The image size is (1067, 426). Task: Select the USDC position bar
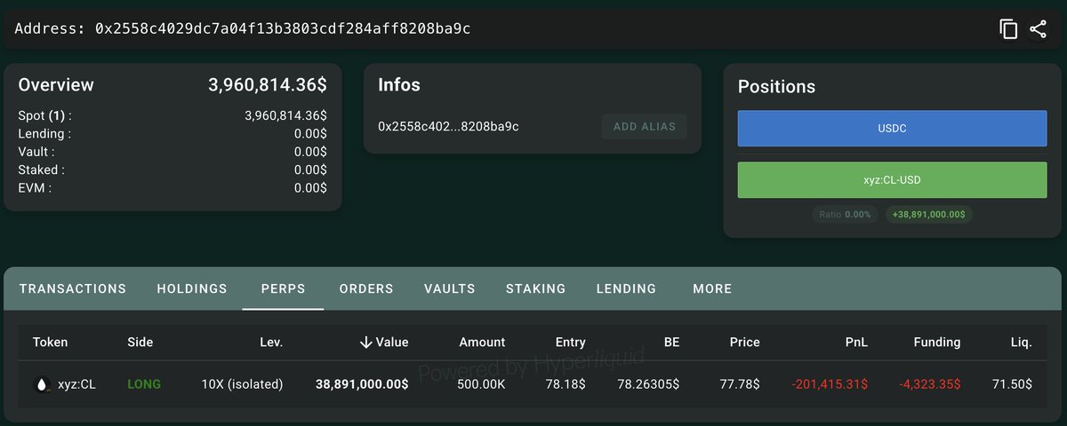coord(892,129)
